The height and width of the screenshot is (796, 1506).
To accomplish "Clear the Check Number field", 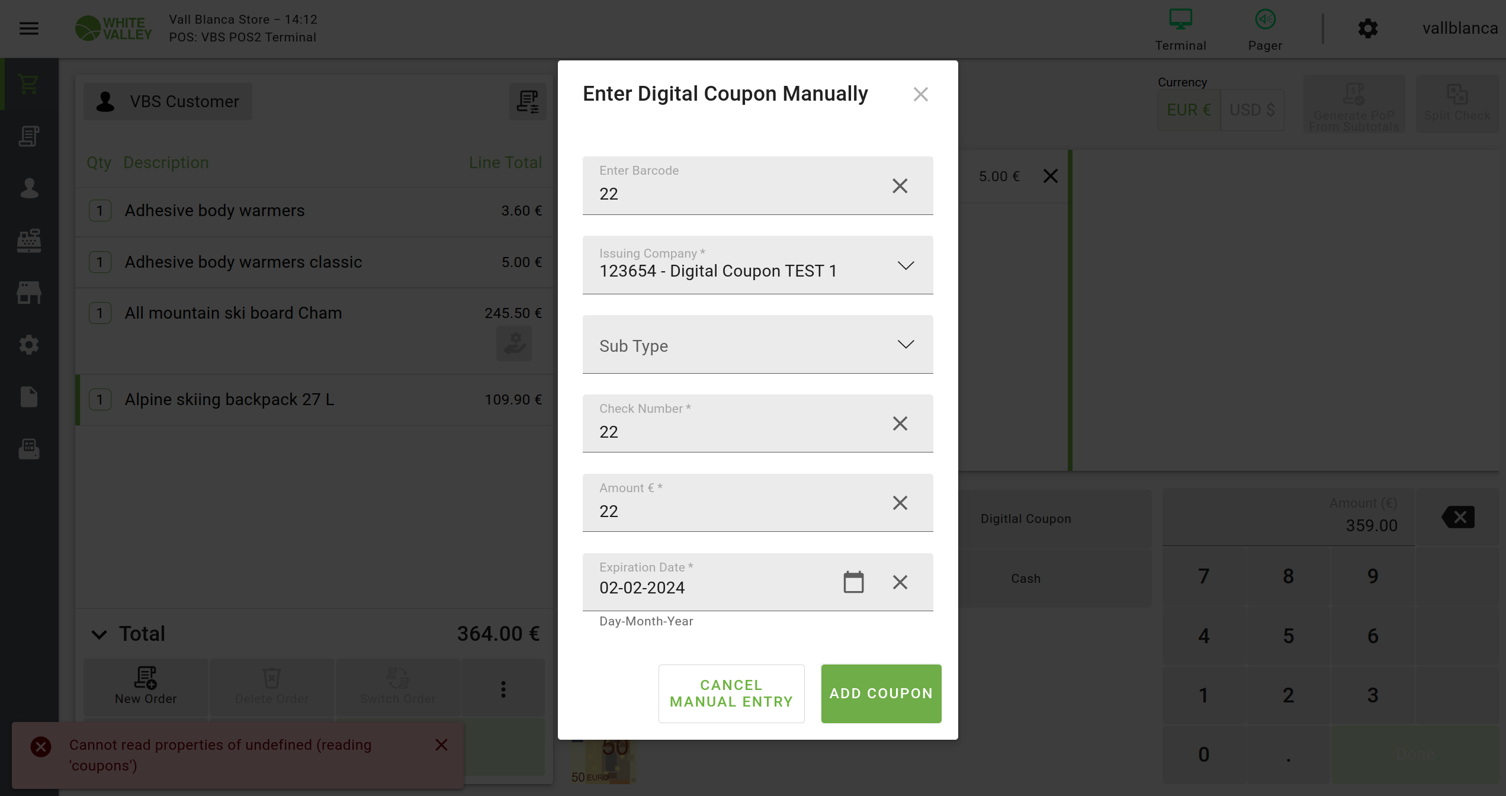I will click(900, 423).
